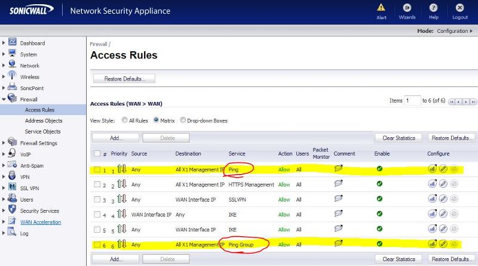Image resolution: width=478 pixels, height=266 pixels.
Task: Jump to last page arrow
Action: pos(473,102)
